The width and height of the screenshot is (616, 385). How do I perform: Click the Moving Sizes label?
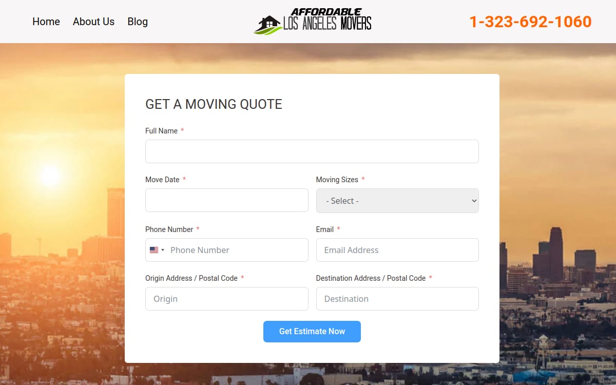click(x=337, y=180)
